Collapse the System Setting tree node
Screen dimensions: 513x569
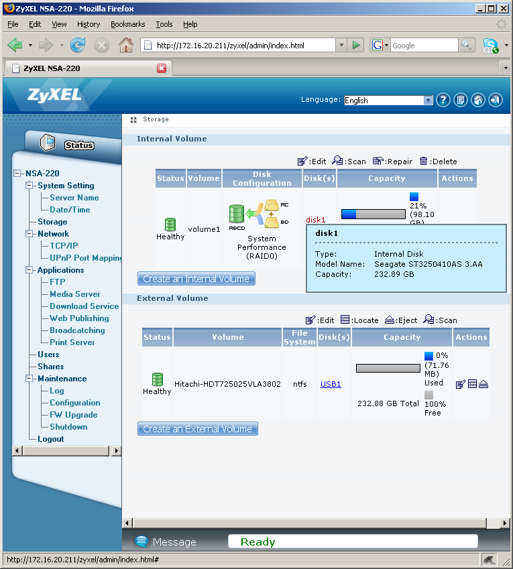(29, 186)
